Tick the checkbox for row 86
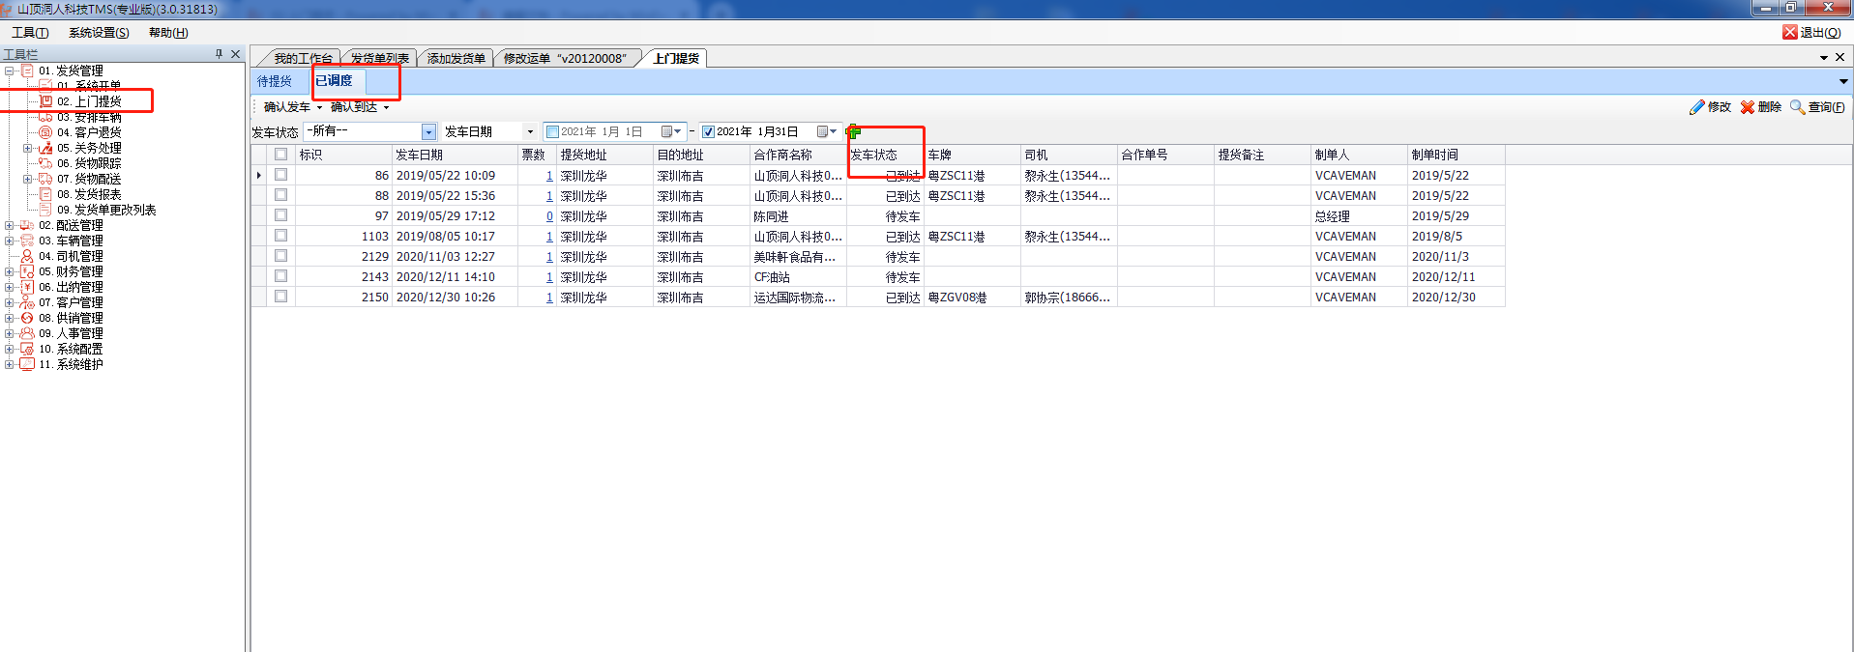This screenshot has height=652, width=1854. [x=280, y=175]
